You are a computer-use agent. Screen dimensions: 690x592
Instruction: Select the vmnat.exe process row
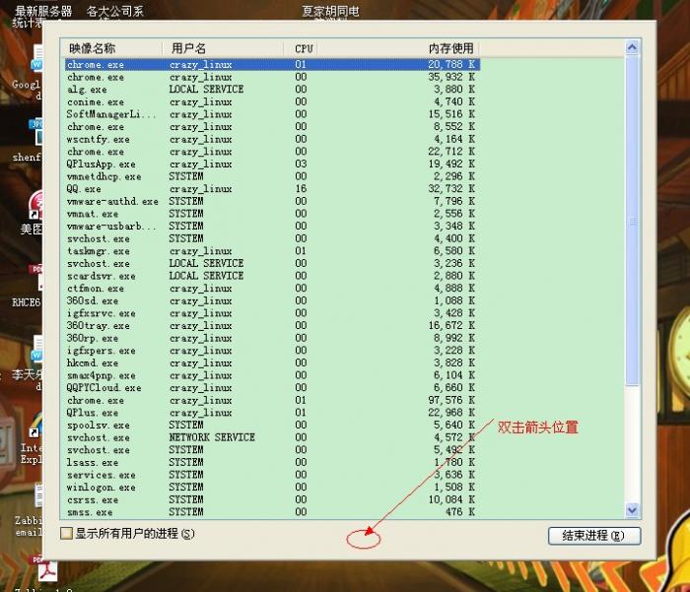click(x=273, y=214)
